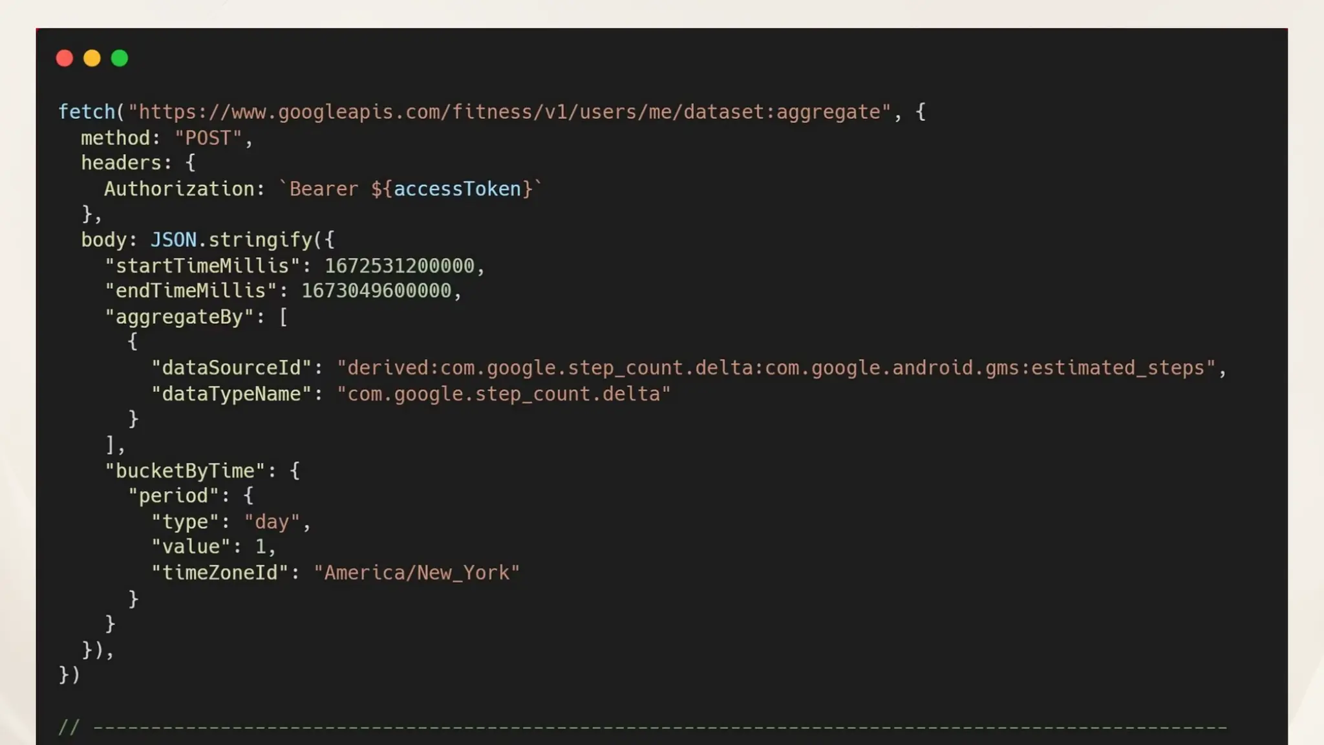Click the red close window dot
1324x745 pixels.
(65, 59)
